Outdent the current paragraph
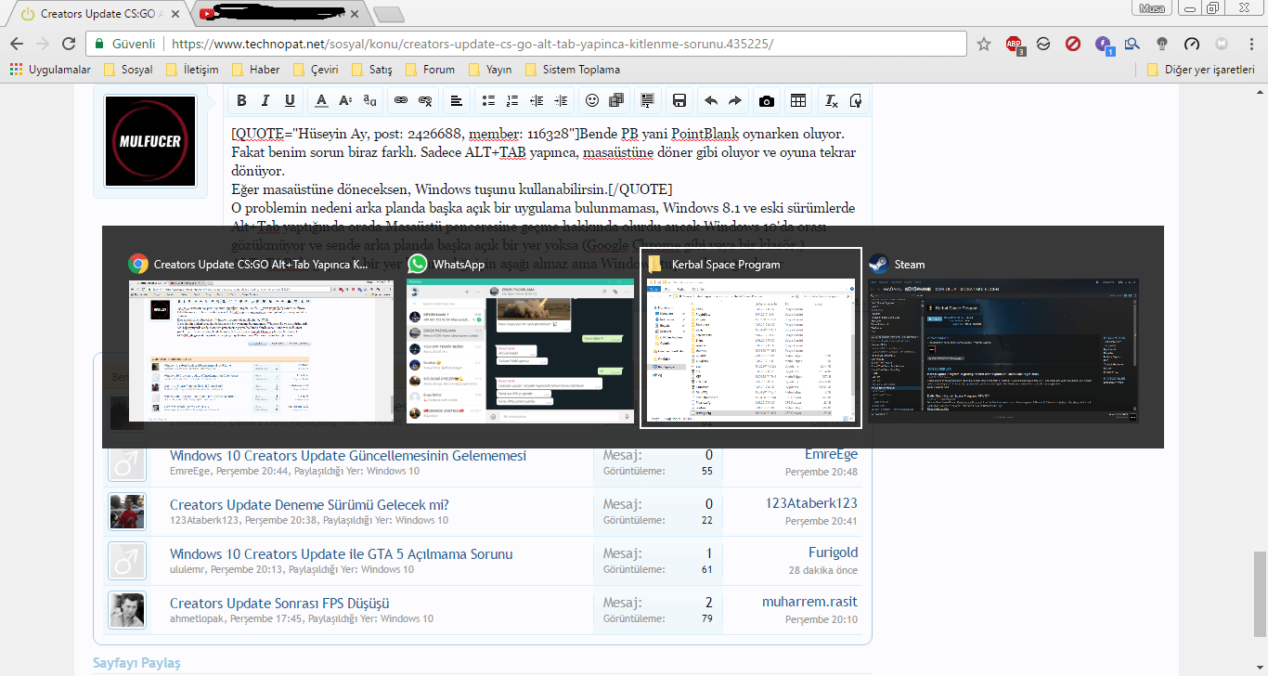 (537, 100)
